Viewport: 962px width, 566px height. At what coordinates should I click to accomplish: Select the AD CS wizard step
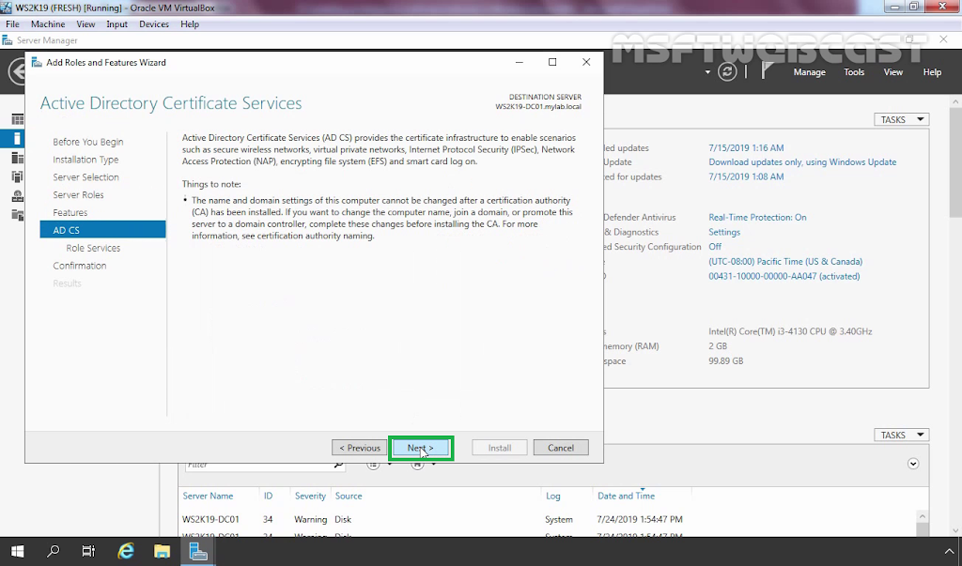(102, 230)
